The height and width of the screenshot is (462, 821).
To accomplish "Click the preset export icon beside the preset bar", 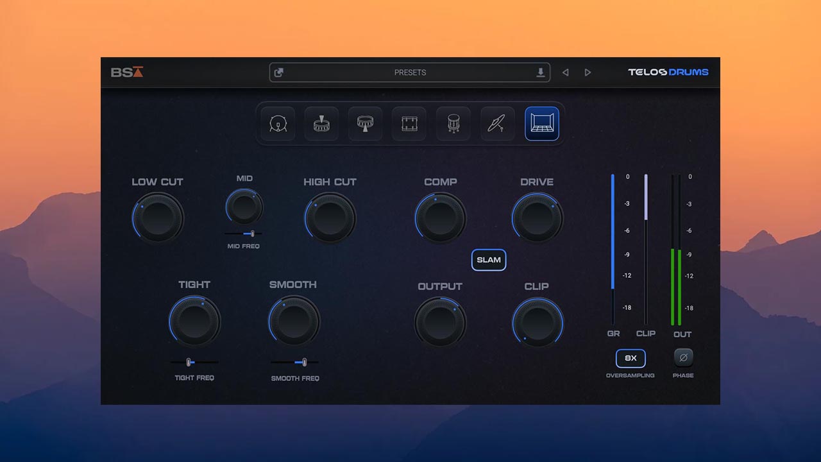I will pos(280,73).
